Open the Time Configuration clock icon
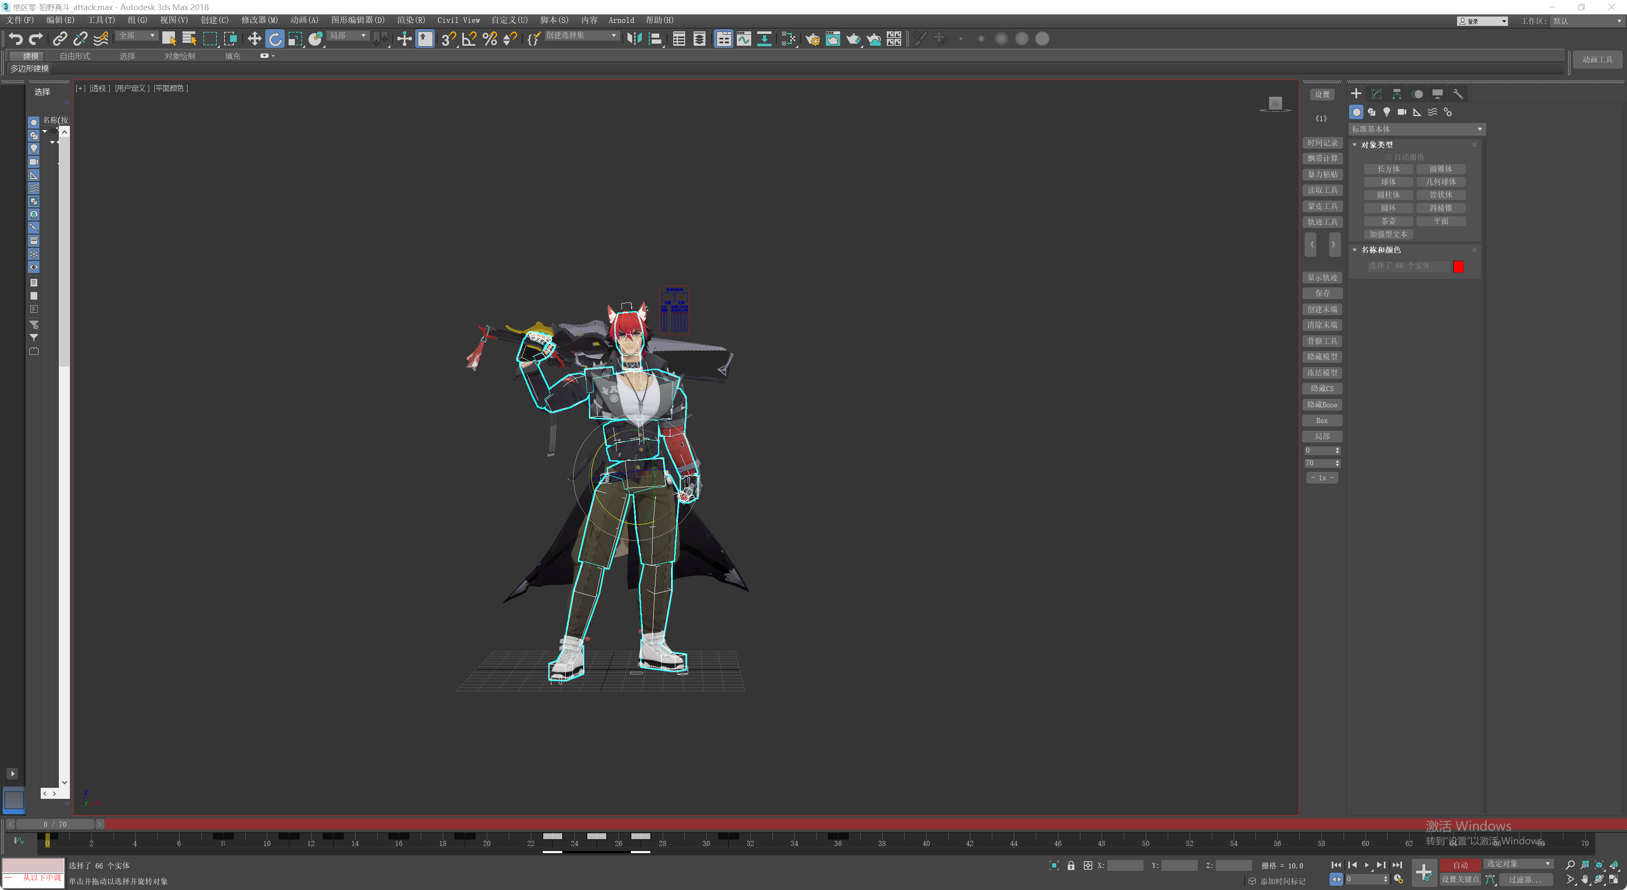The image size is (1627, 890). [1398, 879]
